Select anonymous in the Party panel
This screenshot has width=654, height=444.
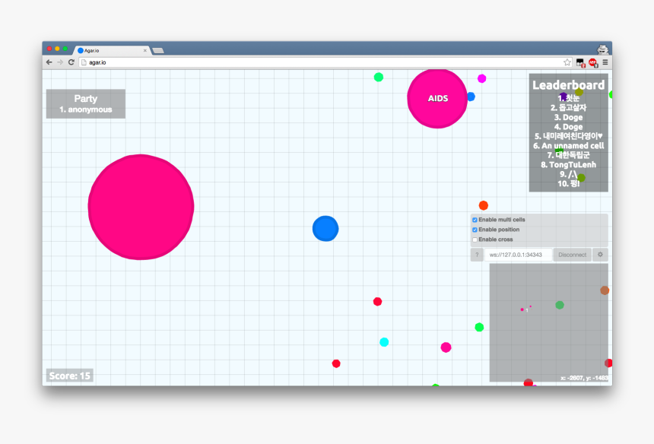85,109
